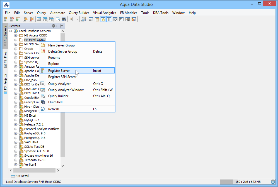Open the ER Modeler menu

point(129,13)
